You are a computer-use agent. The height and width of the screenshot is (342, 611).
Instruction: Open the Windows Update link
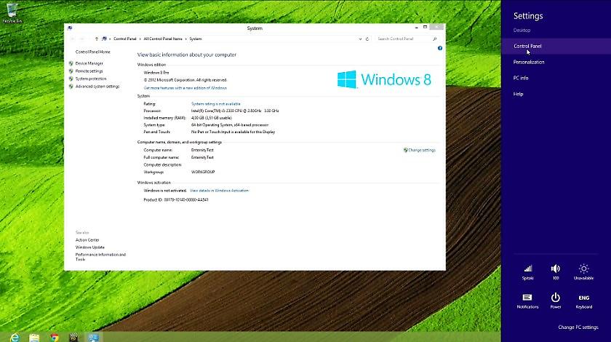coord(90,247)
